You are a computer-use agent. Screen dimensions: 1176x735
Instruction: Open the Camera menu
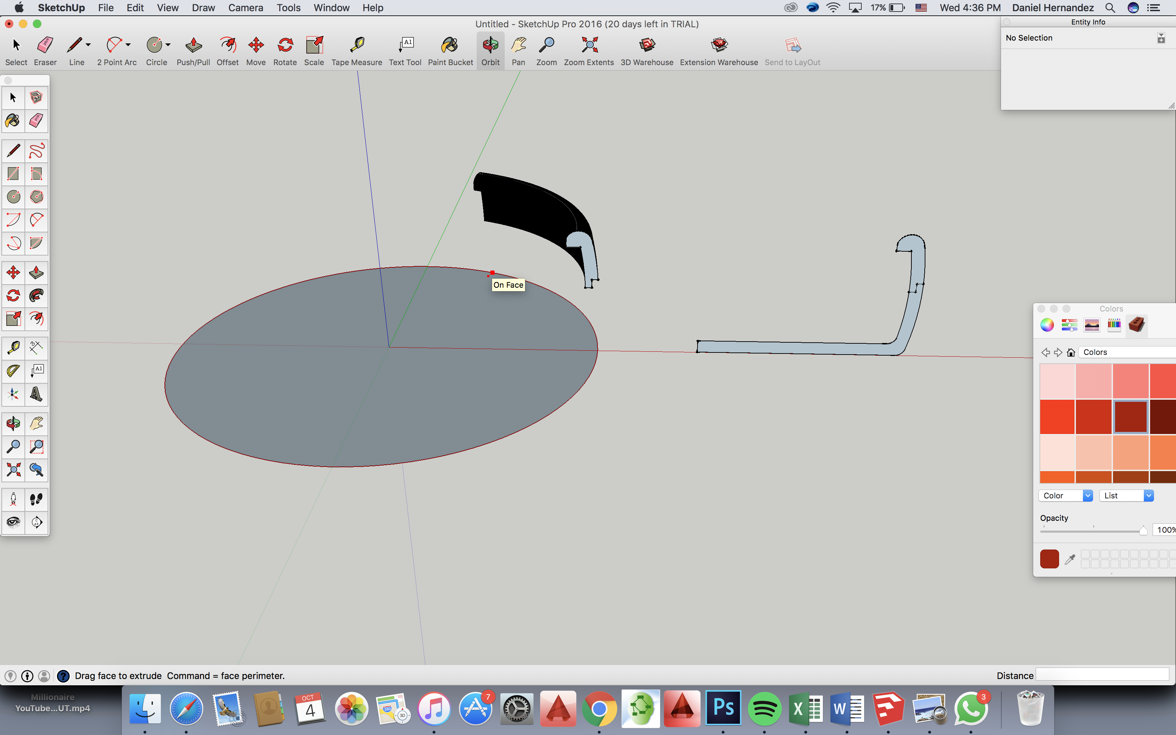point(245,8)
